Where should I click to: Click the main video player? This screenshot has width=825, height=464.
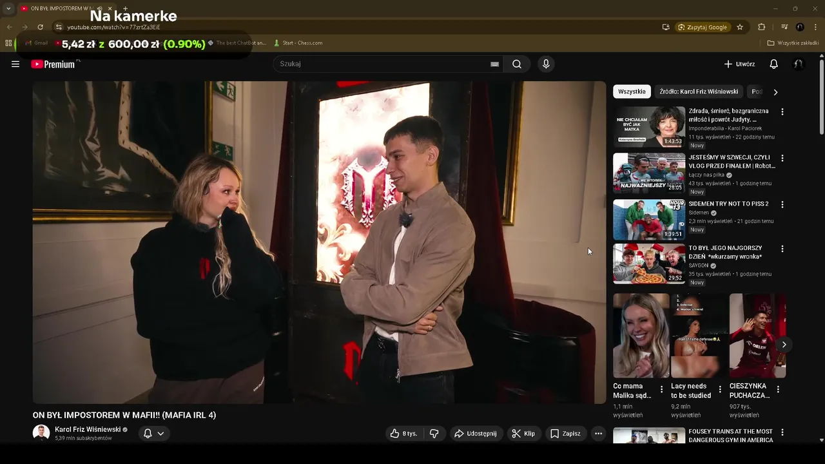(x=319, y=242)
